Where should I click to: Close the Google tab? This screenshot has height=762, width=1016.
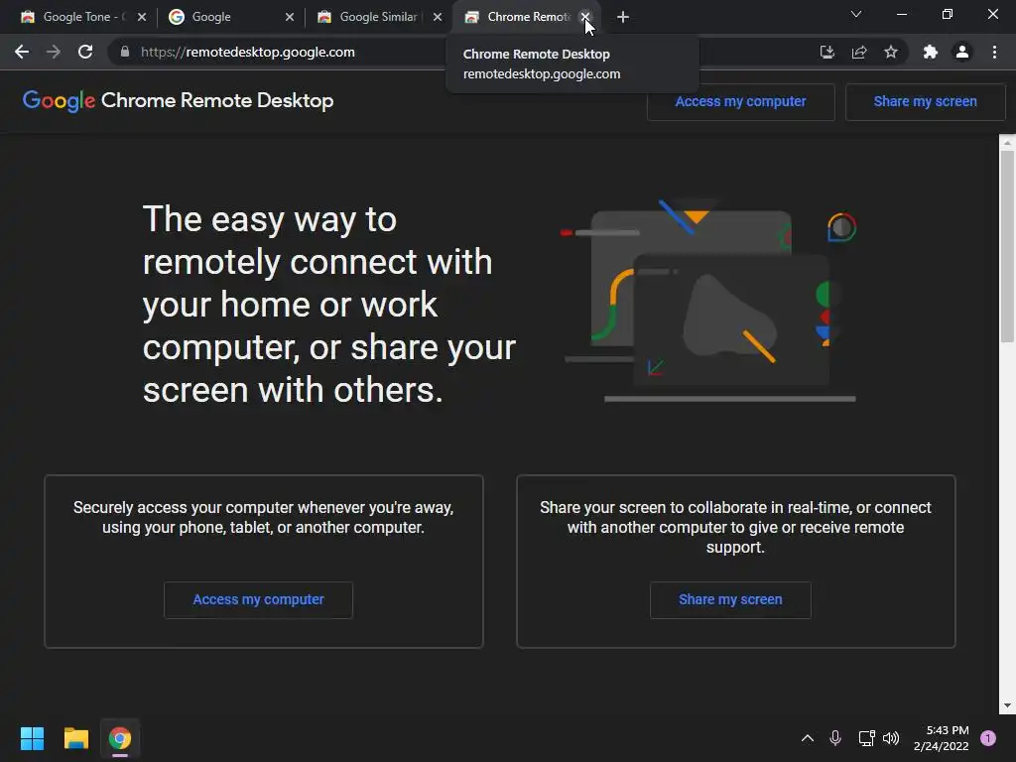point(290,17)
